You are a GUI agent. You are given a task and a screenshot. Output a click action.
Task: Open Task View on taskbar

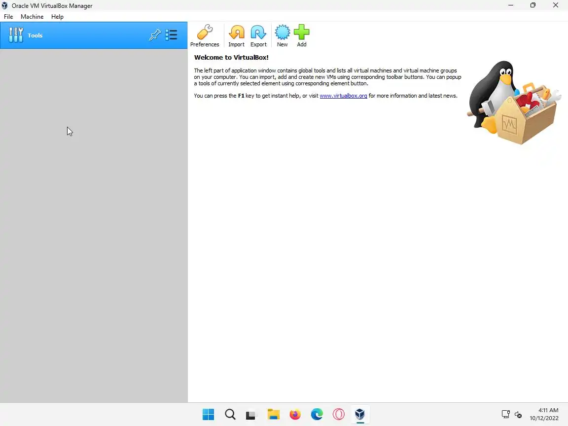pyautogui.click(x=250, y=414)
